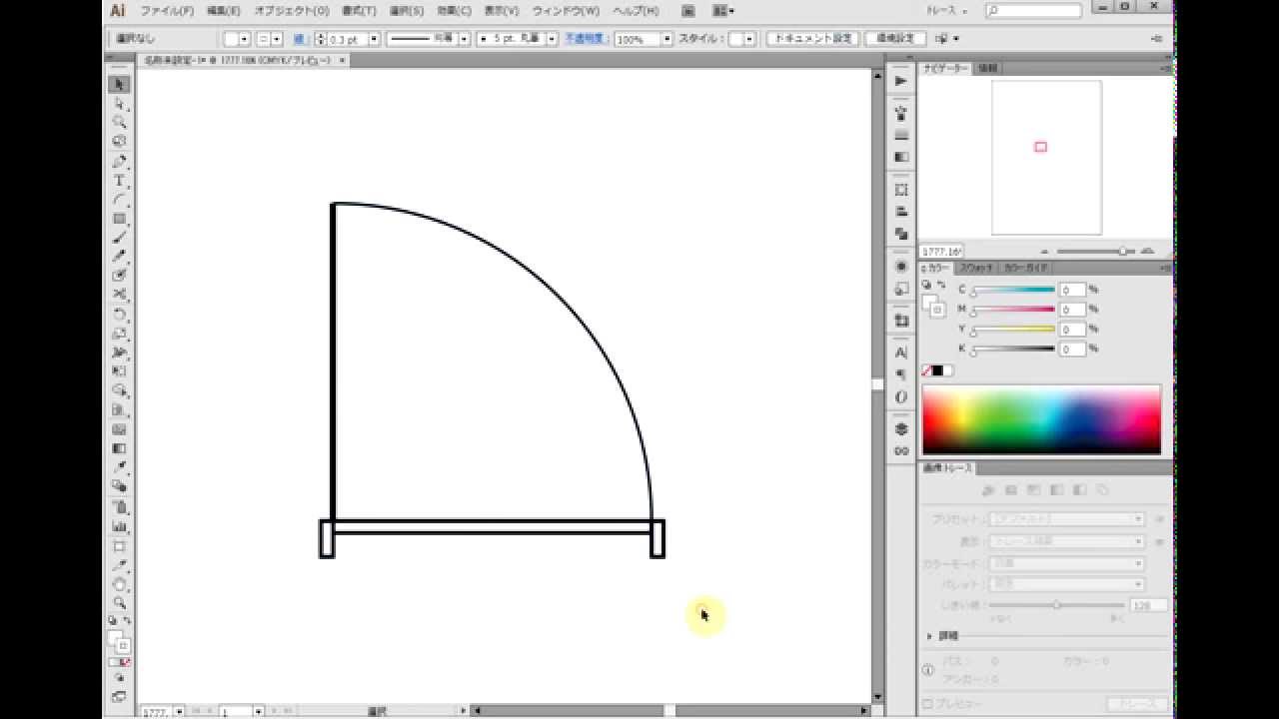1279x719 pixels.
Task: Open the オブジェクト(O) menu
Action: click(292, 11)
